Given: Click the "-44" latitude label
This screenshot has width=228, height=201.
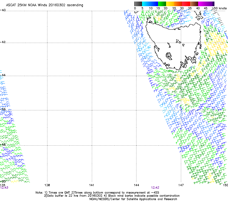Looking at the screenshot, I should coord(3,75).
